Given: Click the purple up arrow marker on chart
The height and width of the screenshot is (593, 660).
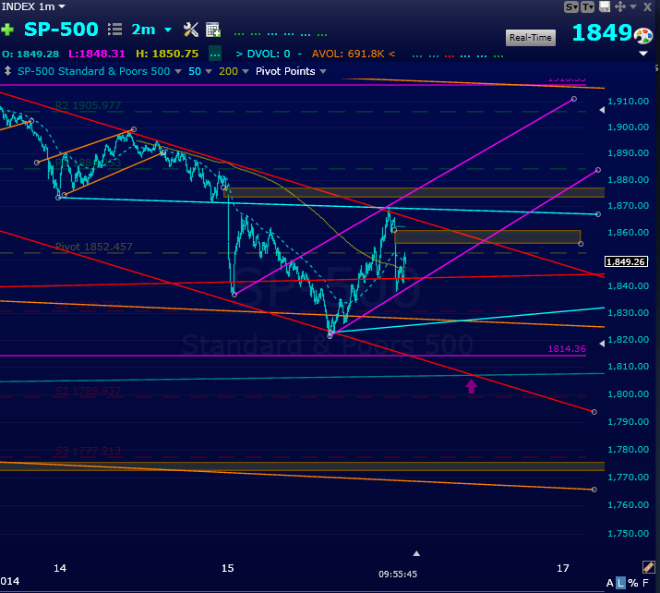Looking at the screenshot, I should click(471, 386).
